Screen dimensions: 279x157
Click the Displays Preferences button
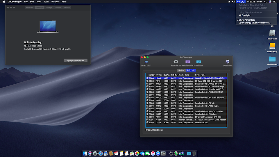coord(75,60)
